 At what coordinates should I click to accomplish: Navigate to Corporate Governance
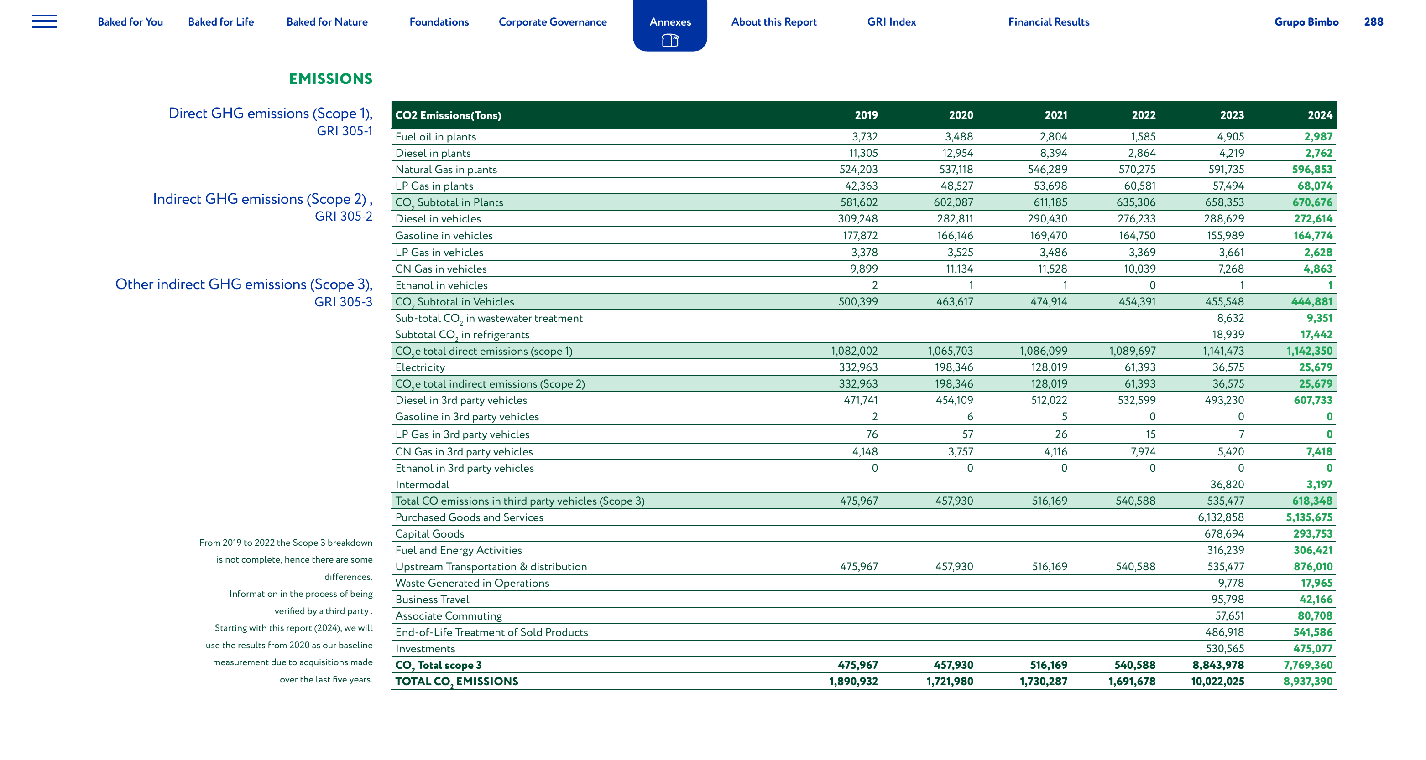click(553, 21)
